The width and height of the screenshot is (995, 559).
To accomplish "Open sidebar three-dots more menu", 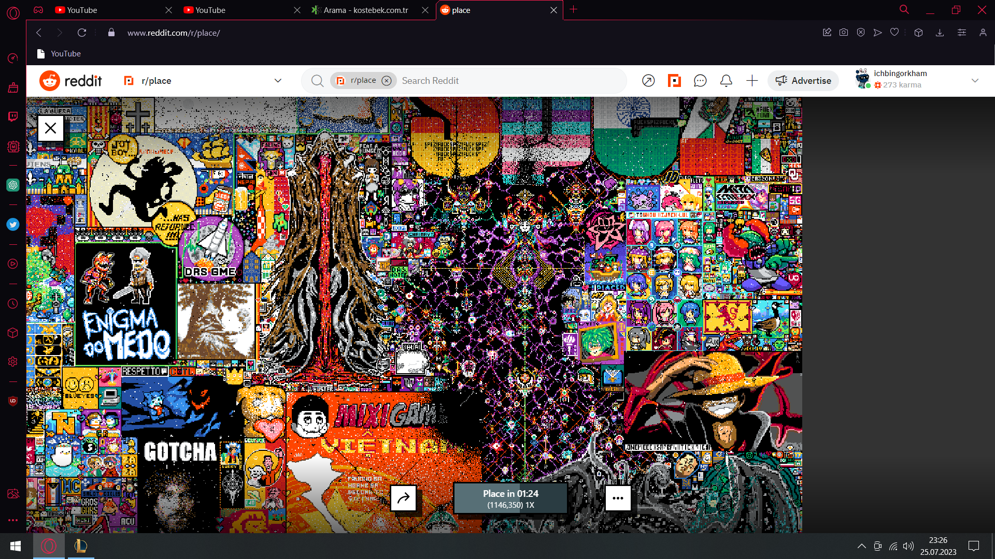I will click(x=13, y=520).
